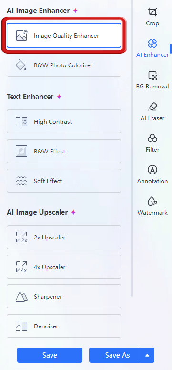Open the Annotation tool

pos(152,174)
